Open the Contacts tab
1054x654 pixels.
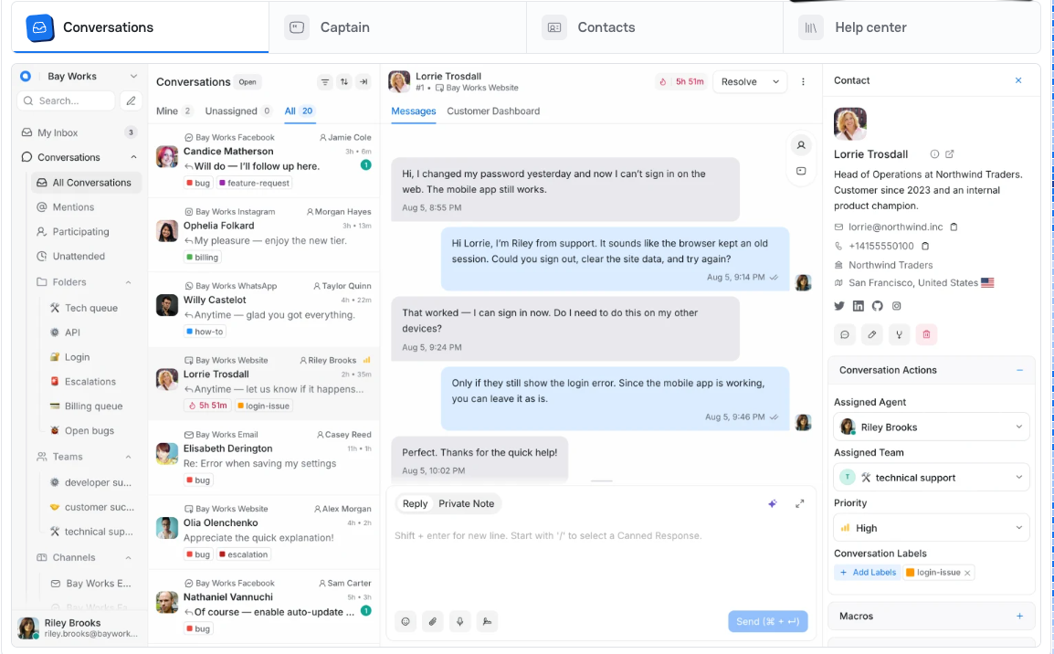coord(655,27)
